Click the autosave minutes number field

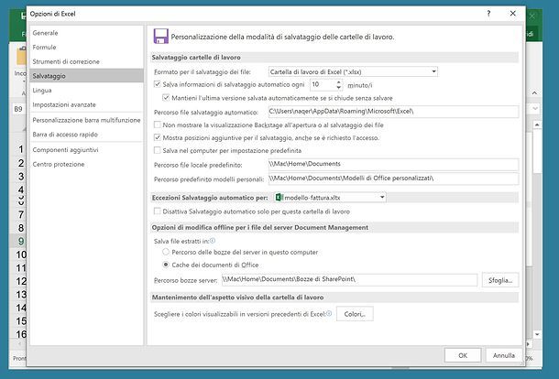click(323, 85)
